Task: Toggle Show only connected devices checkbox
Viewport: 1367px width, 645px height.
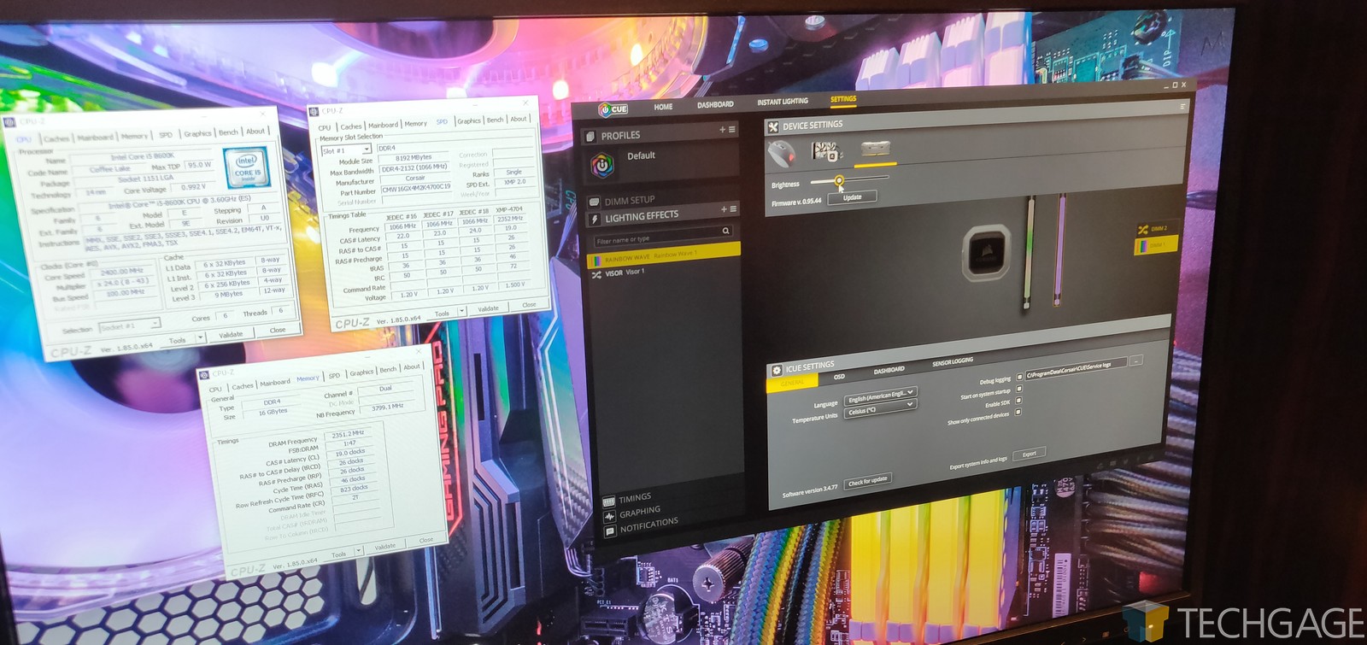Action: (1018, 413)
